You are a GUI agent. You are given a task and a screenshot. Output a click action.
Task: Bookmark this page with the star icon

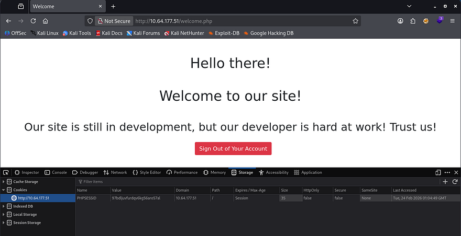[356, 21]
